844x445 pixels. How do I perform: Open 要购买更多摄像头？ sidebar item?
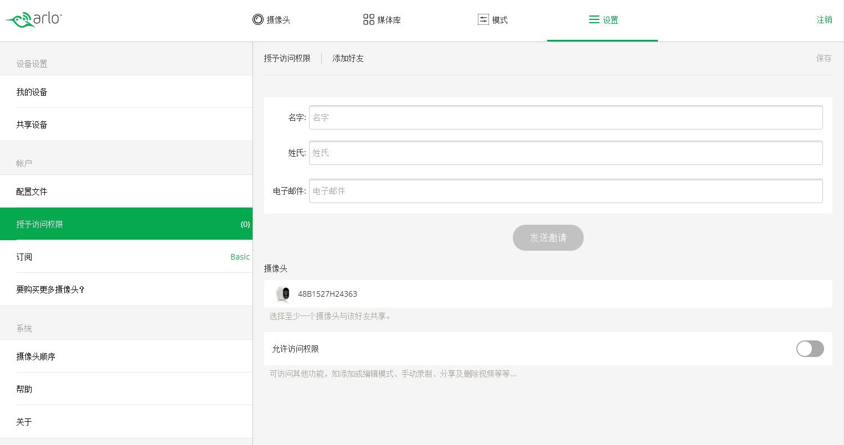tap(126, 289)
